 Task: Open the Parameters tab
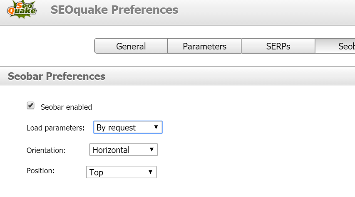(205, 46)
